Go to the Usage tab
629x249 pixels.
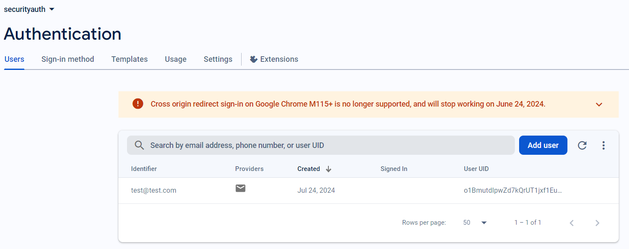pyautogui.click(x=176, y=59)
